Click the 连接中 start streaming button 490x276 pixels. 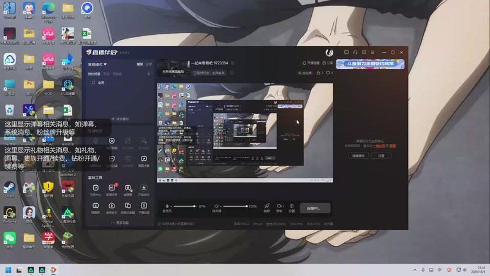point(315,208)
